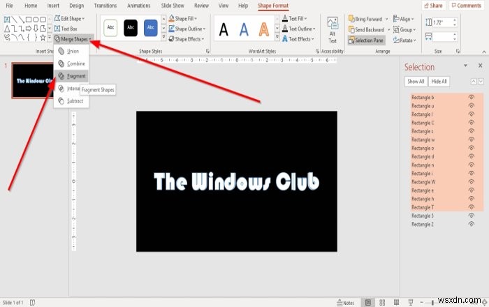Select slide 1 thumbnail

pyautogui.click(x=33, y=80)
